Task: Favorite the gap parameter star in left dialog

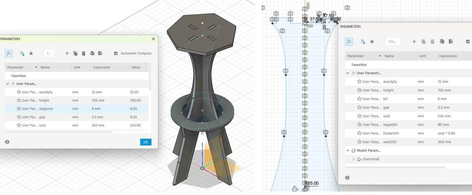Action: (x=19, y=117)
